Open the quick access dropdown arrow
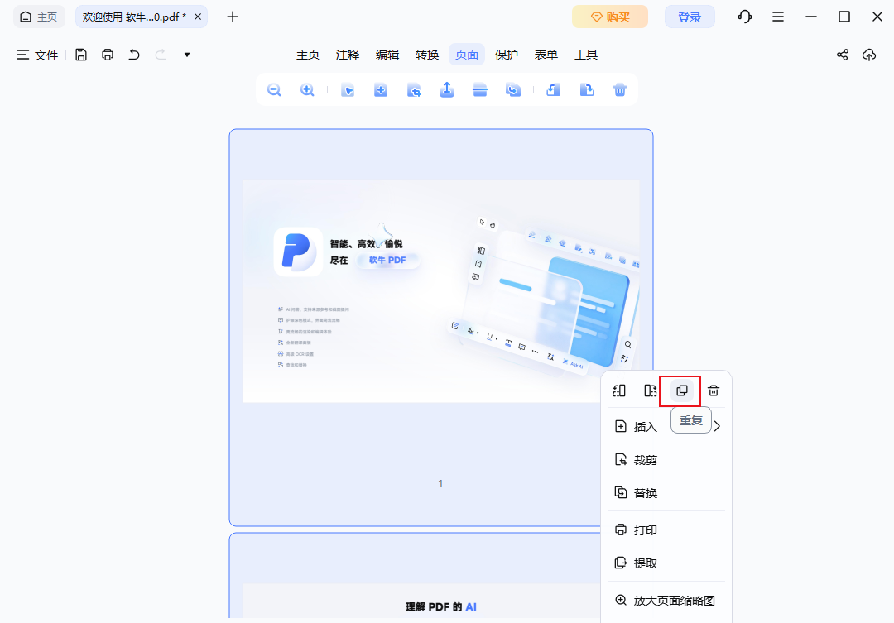 pyautogui.click(x=186, y=55)
